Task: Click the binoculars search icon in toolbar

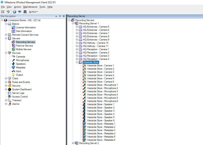Action: [25, 12]
